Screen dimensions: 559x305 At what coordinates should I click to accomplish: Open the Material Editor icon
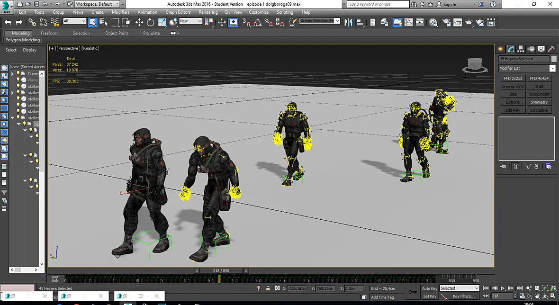pyautogui.click(x=433, y=22)
